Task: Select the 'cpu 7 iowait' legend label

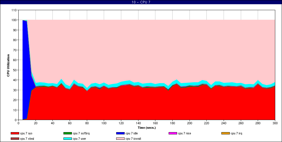Action: click(x=133, y=139)
